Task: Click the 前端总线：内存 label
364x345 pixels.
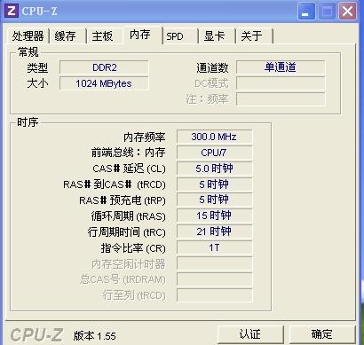Action: [128, 153]
